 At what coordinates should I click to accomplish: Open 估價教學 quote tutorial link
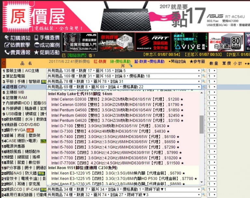pyautogui.click(x=17, y=45)
